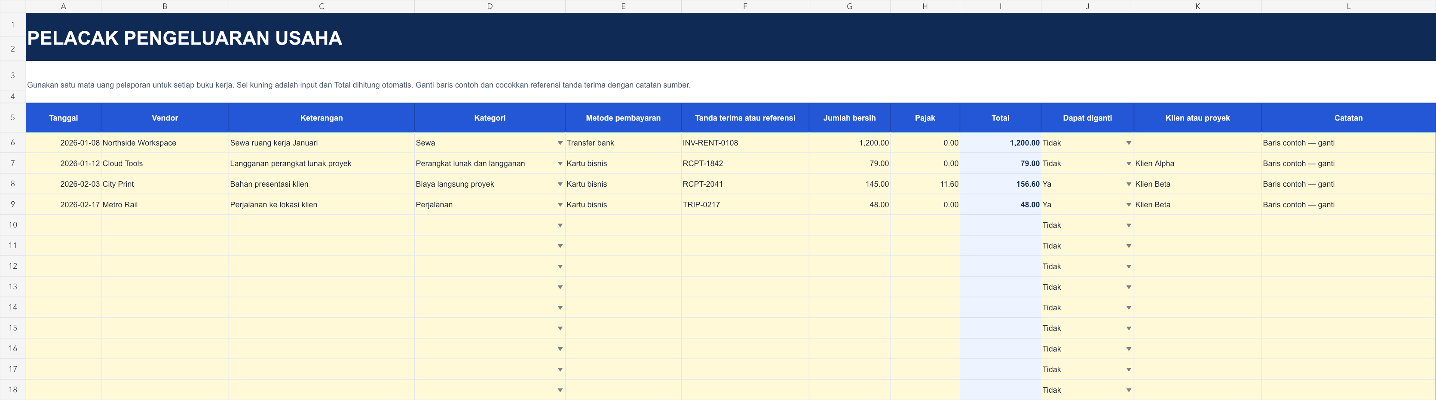Select row 6 header
Viewport: 1436px width, 400px height.
13,142
